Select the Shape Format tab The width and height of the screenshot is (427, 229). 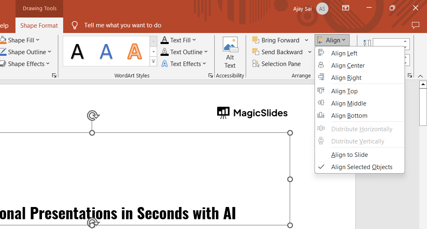point(39,26)
